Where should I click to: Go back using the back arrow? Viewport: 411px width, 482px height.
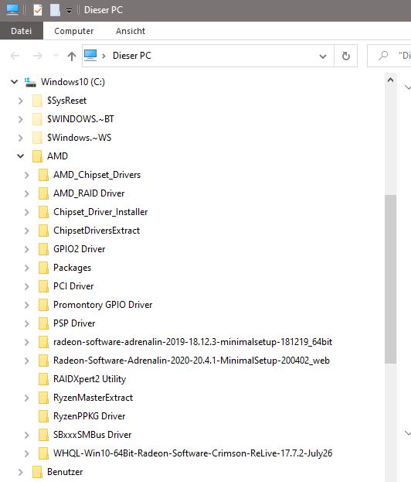[x=15, y=56]
